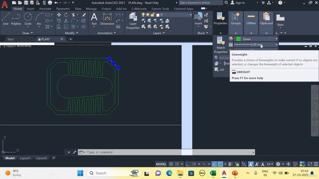Viewport: 319px width, 179px height.
Task: Switch to the Start file tab
Action: (10, 39)
